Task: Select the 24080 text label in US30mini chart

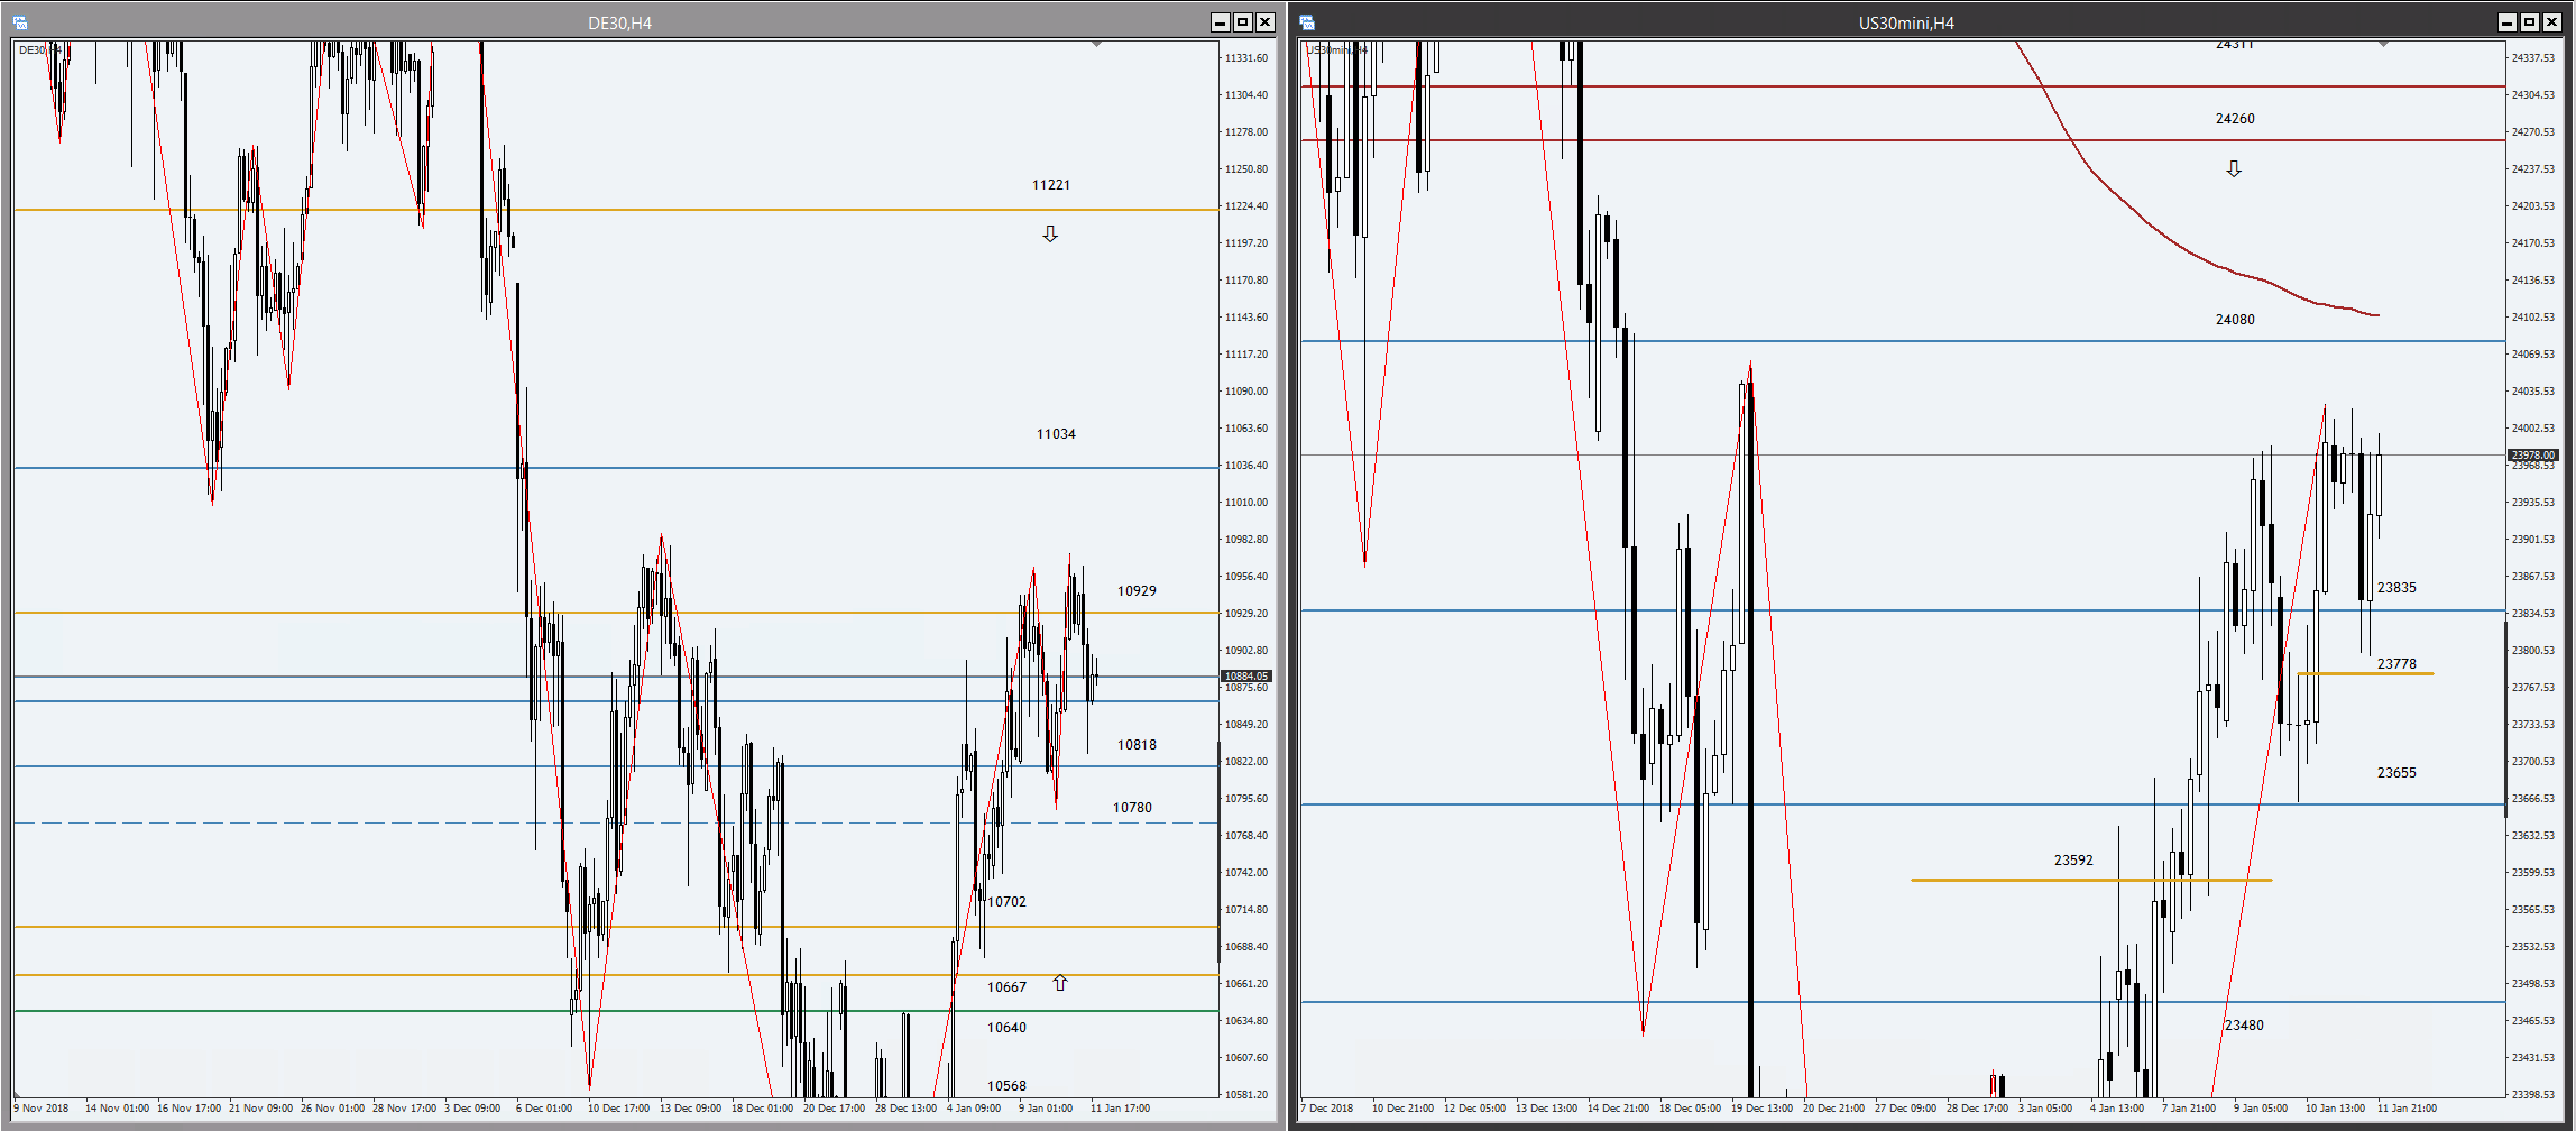Action: 2235,320
